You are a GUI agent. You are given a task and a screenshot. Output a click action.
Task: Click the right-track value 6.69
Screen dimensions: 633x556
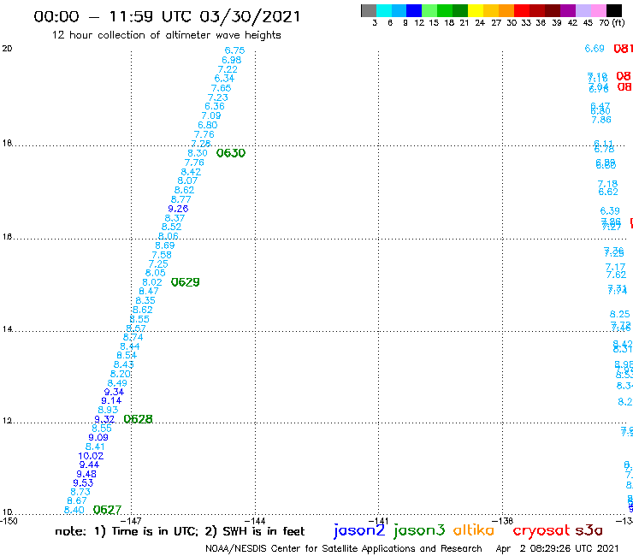tap(595, 49)
